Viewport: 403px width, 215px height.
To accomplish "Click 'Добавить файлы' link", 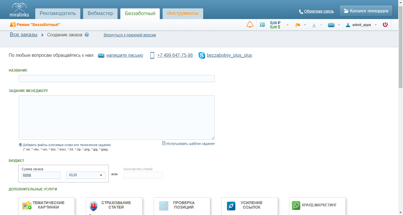I will 67,145.
